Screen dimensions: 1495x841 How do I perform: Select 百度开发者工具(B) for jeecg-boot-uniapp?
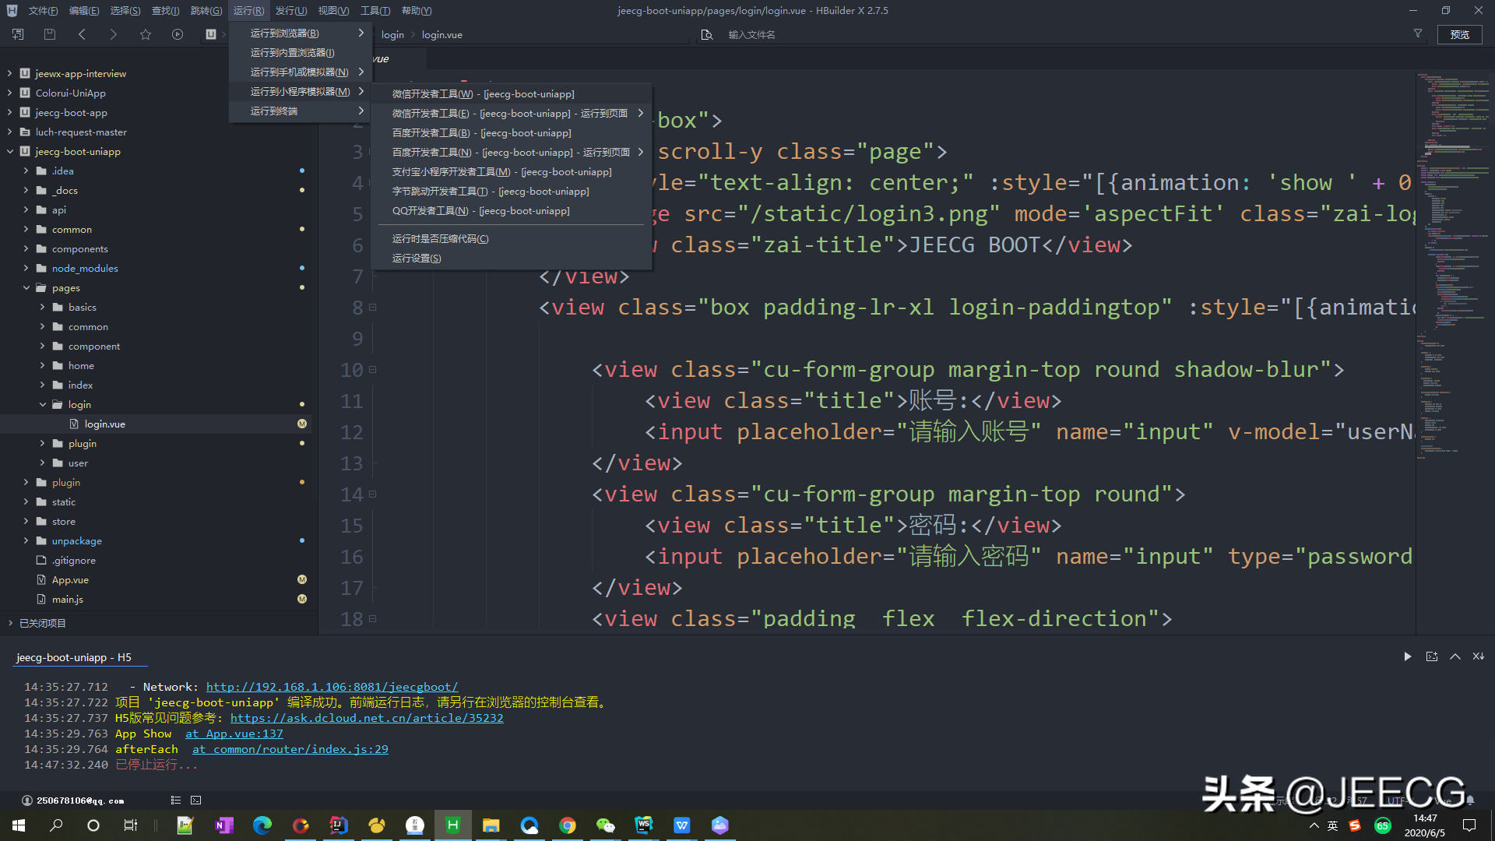511,133
